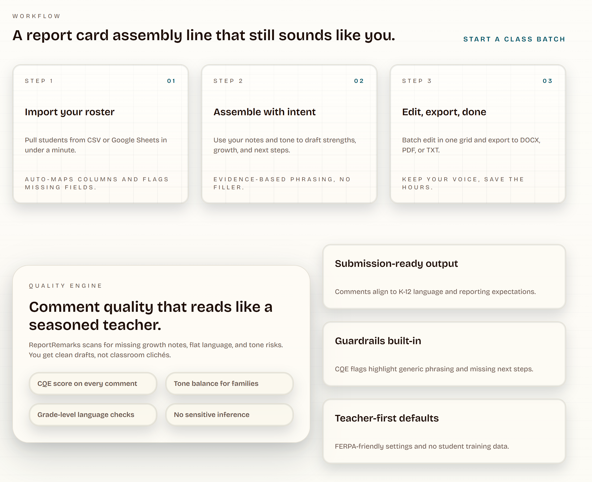Click the EVIDENCE-BASED PHRASING footer note
This screenshot has width=592, height=482.
282,183
